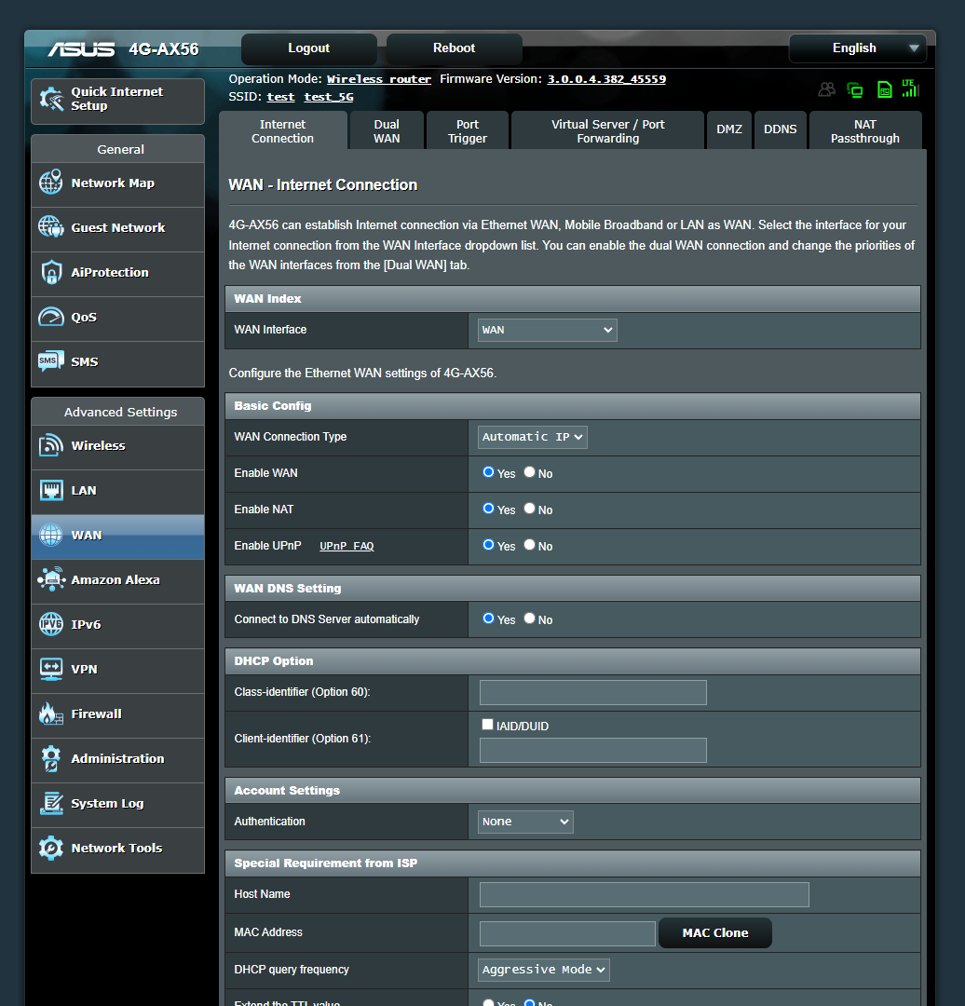This screenshot has width=965, height=1006.
Task: Open the NAT Passthrough tab
Action: pyautogui.click(x=865, y=131)
